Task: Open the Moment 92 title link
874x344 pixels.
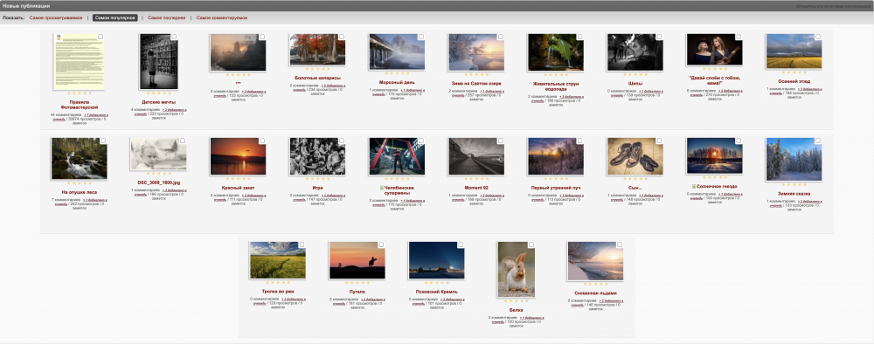Action: [476, 188]
